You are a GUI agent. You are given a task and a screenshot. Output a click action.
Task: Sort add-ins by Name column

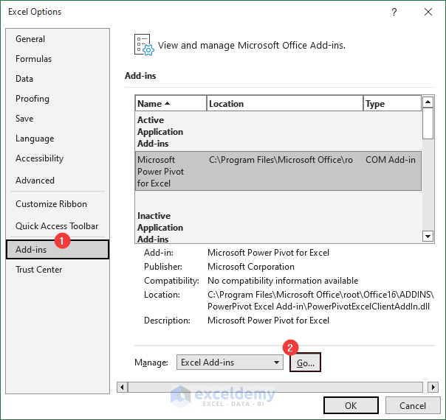coord(171,104)
